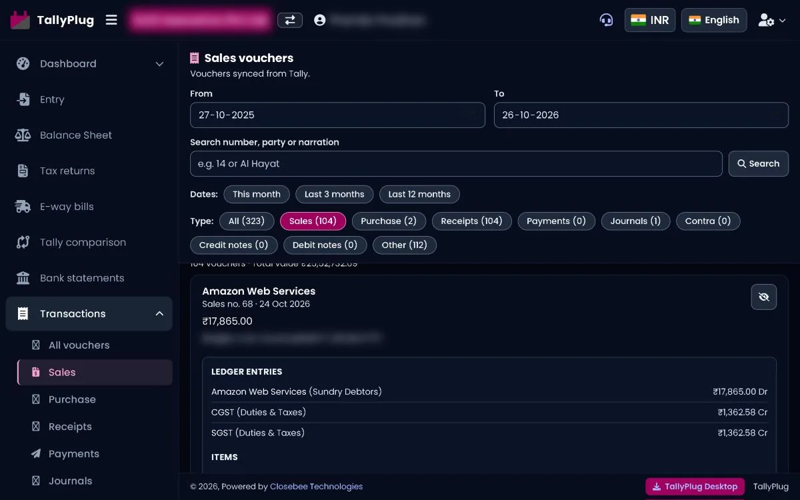Click the Payments paper-plane icon
Image resolution: width=800 pixels, height=500 pixels.
click(x=36, y=454)
